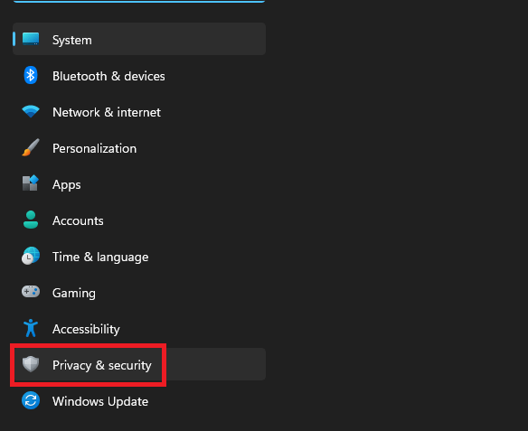Select the Windows Update label
The image size is (528, 431).
100,401
